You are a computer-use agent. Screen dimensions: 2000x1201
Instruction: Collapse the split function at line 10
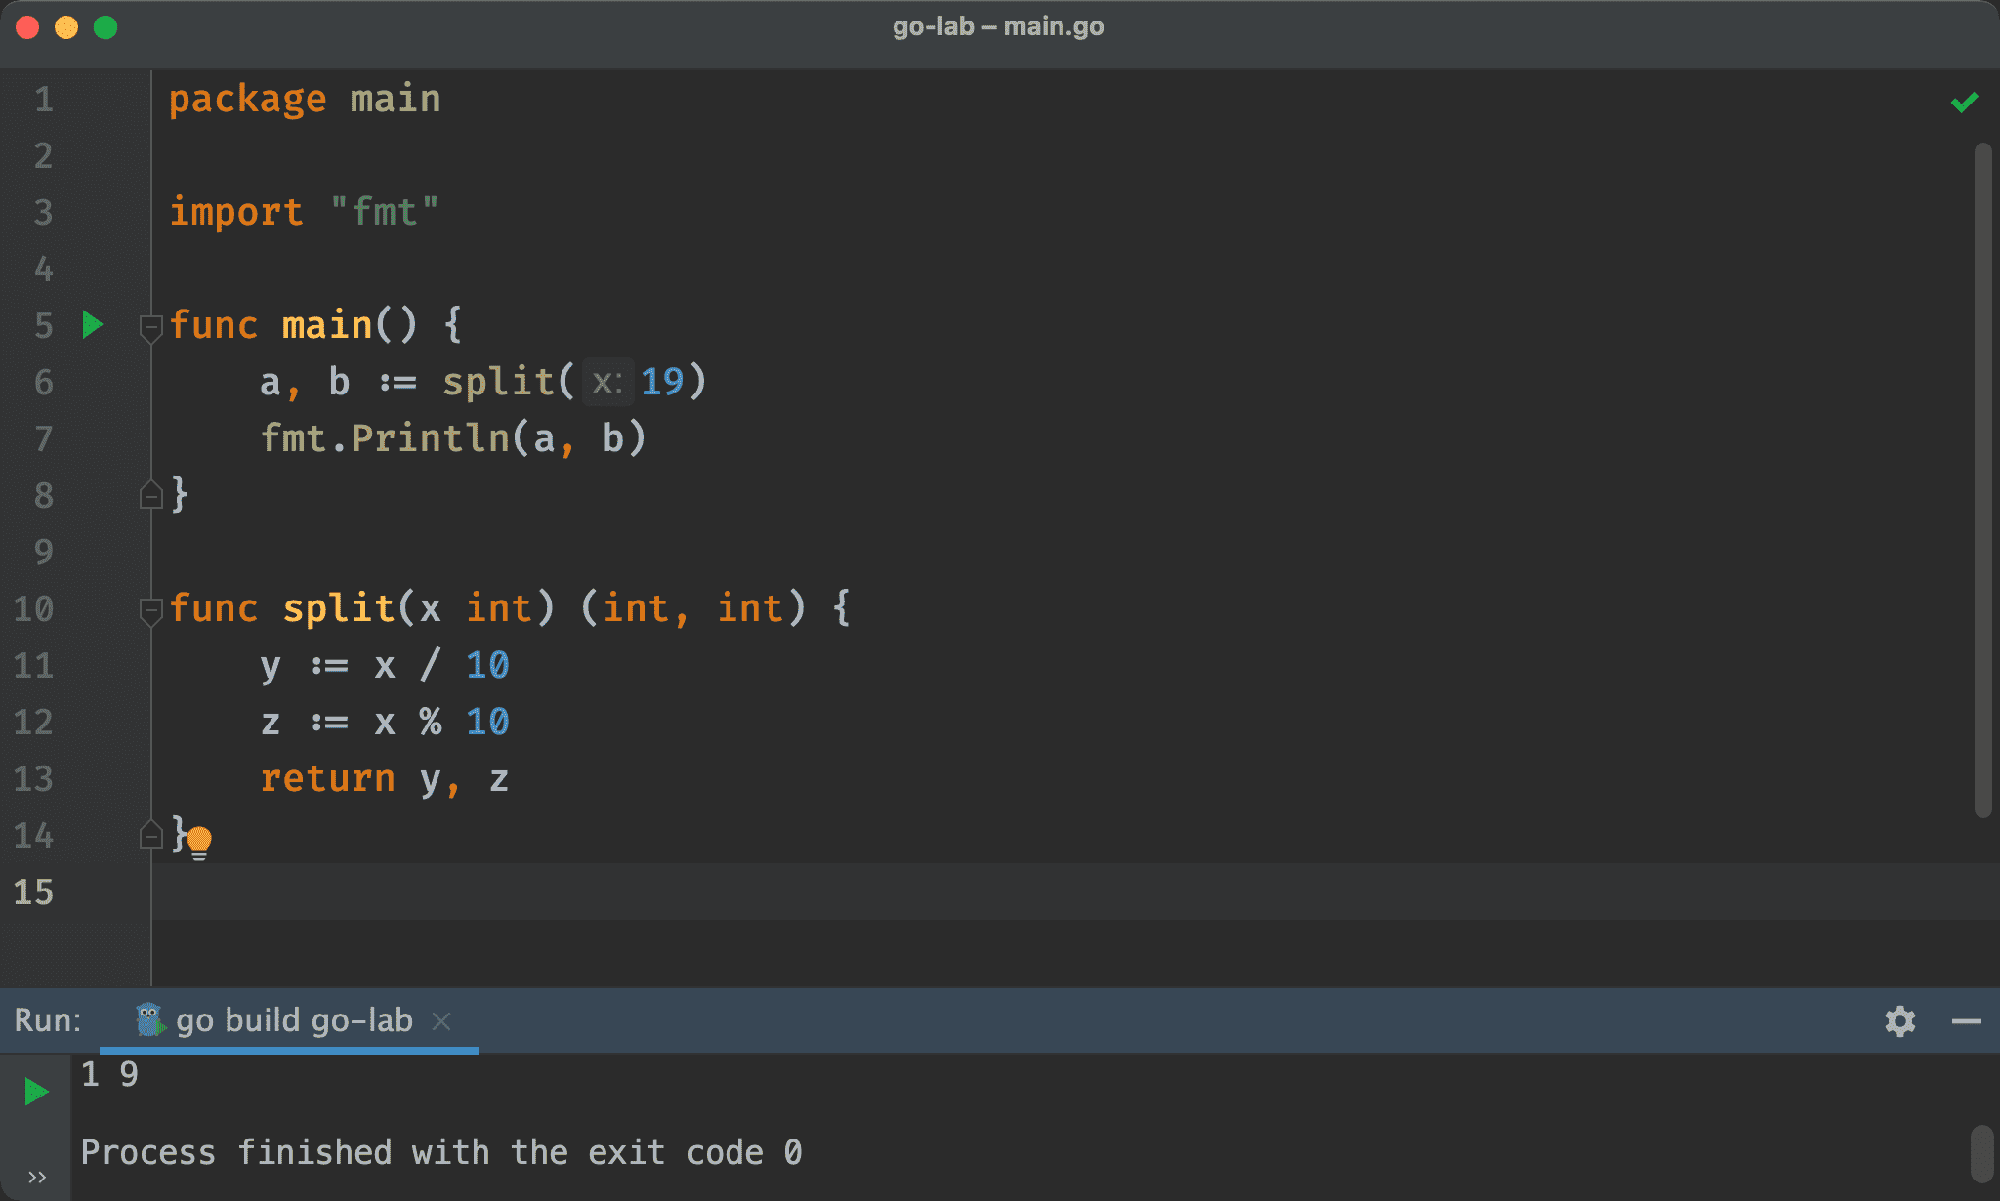150,611
